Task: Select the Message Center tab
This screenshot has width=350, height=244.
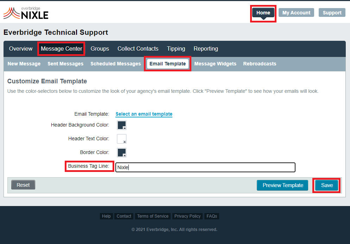Action: (x=62, y=49)
